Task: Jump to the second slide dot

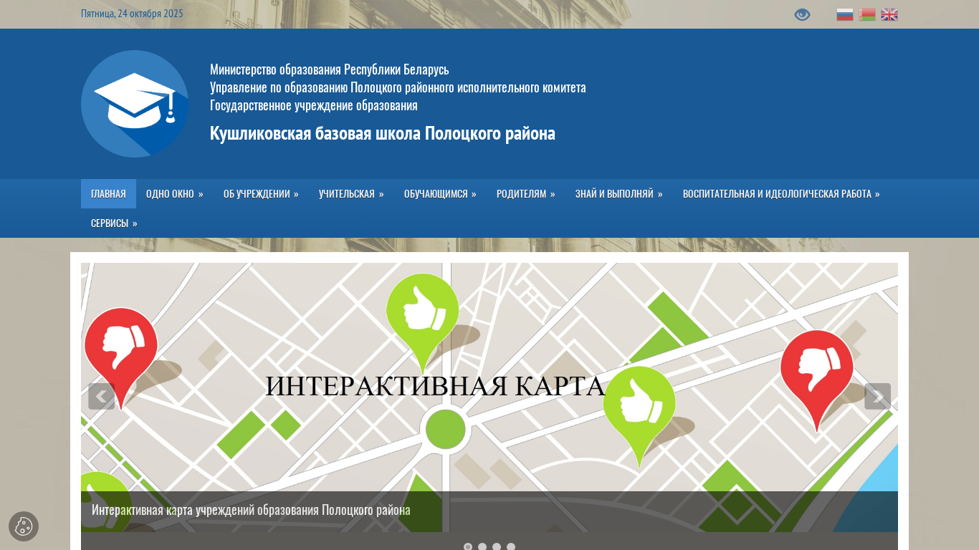Action: [x=482, y=547]
